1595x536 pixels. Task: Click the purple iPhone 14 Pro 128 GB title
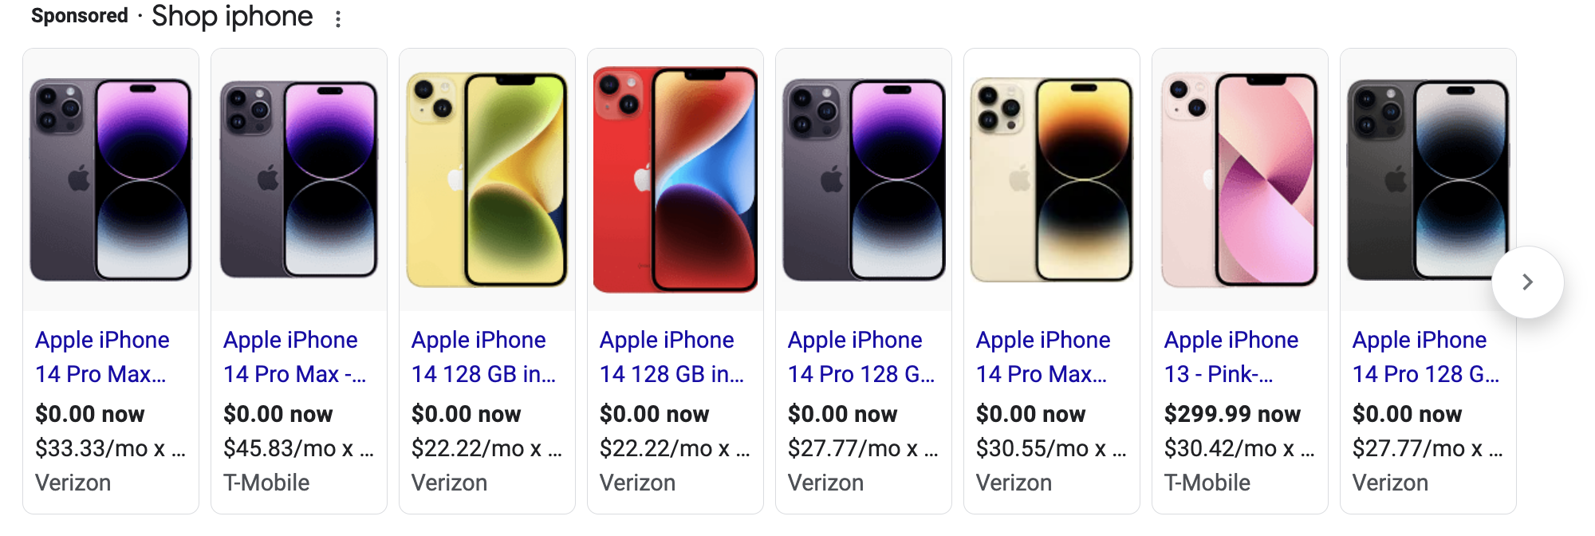pos(861,357)
